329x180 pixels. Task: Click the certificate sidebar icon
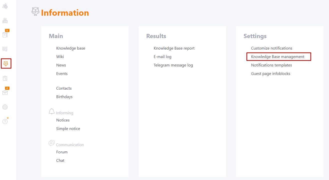click(5, 49)
